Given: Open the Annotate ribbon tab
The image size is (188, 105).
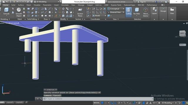Looking at the screenshot, I should point(65,5).
